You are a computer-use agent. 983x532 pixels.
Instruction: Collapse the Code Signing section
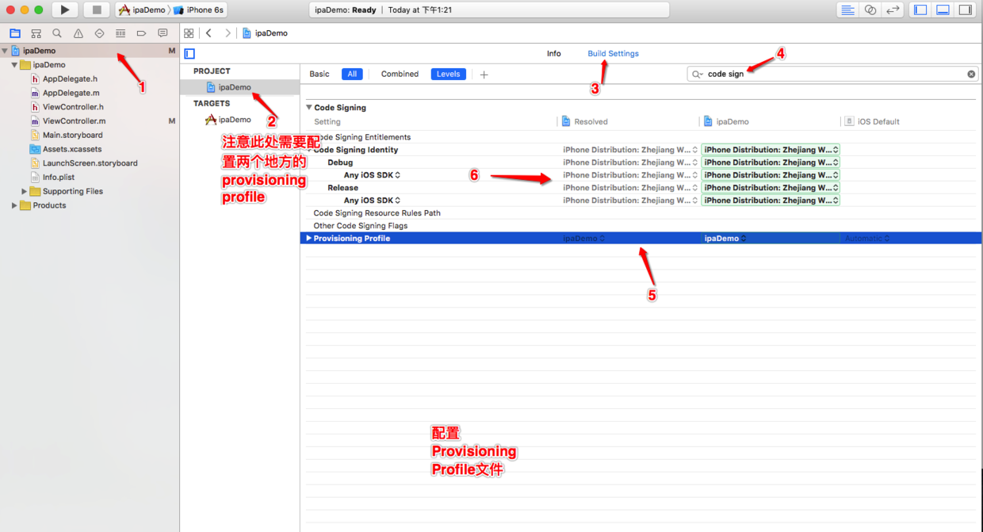coord(309,108)
